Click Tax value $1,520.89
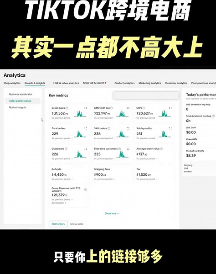The image size is (216, 274). pyautogui.click(x=144, y=174)
